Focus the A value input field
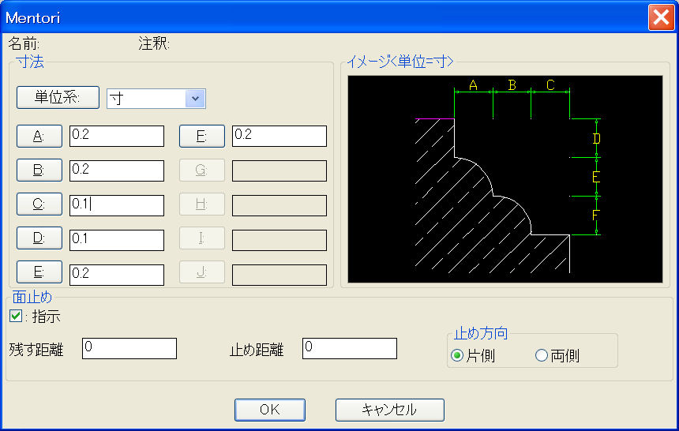This screenshot has width=679, height=431. pos(117,136)
